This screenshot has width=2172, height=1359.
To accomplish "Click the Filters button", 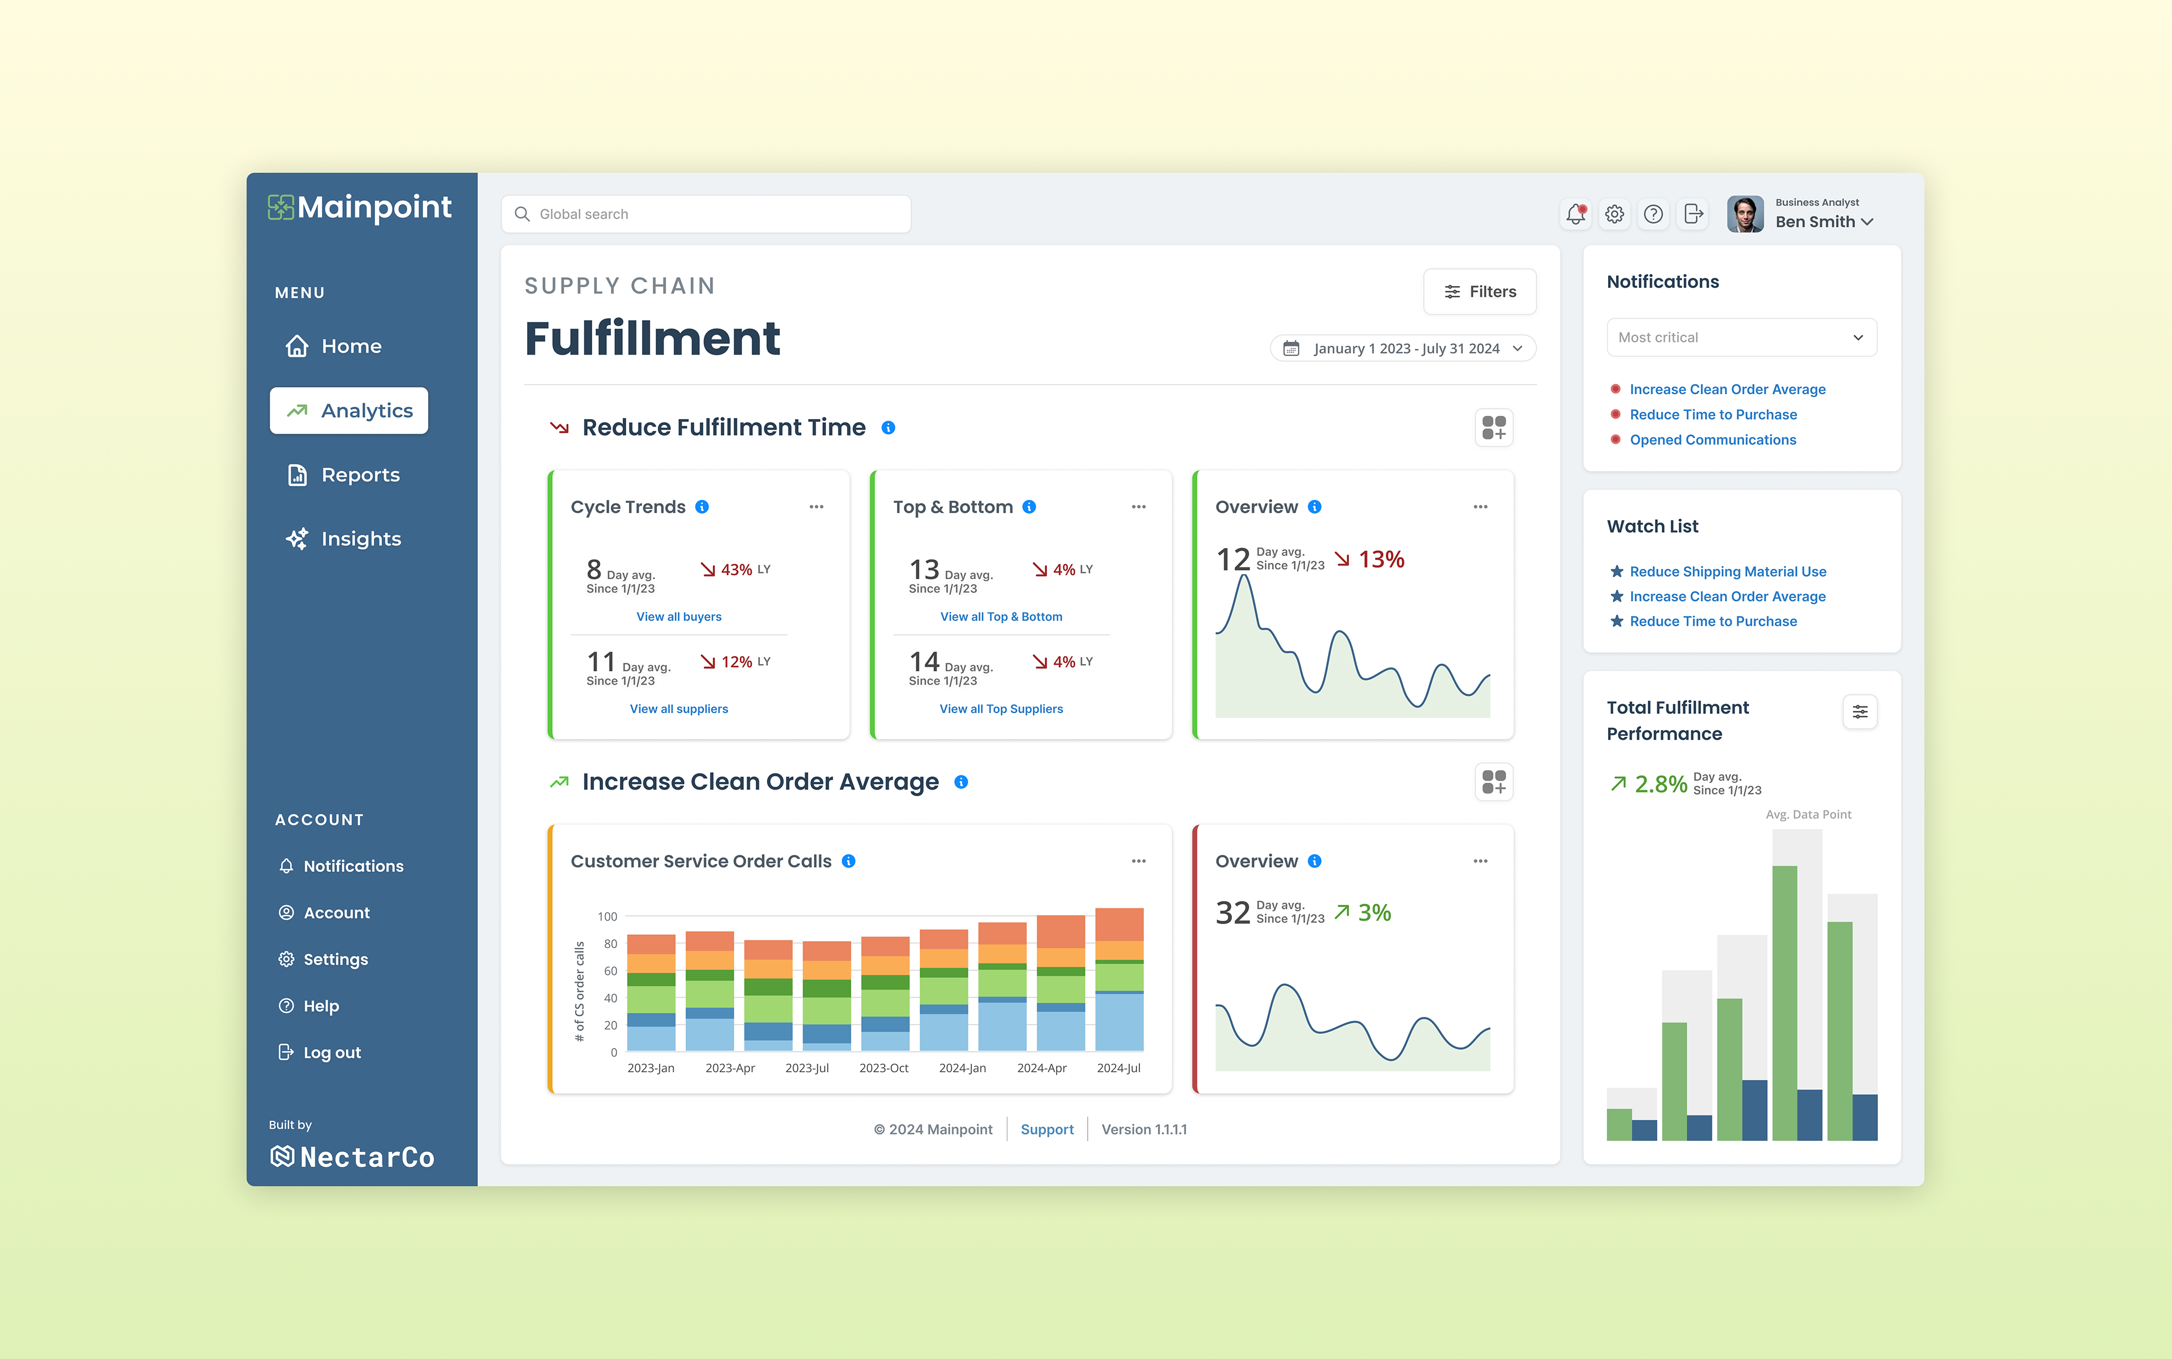I will (1480, 292).
